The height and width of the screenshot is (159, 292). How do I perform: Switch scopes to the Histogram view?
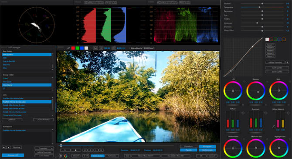pyautogui.click(x=207, y=146)
